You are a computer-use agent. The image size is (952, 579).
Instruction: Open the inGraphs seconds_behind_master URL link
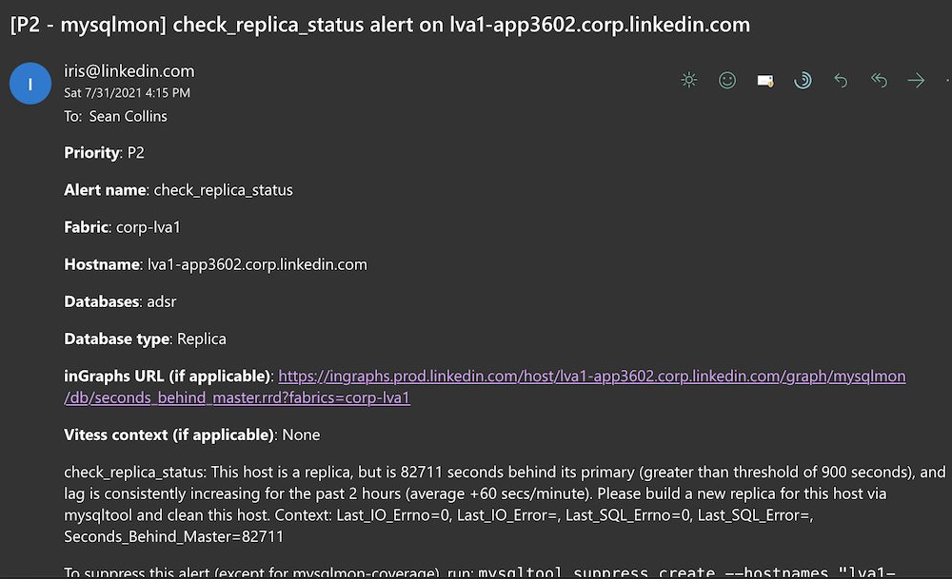(x=485, y=387)
